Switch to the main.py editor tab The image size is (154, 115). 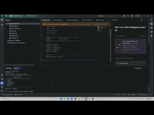pyautogui.click(x=47, y=20)
